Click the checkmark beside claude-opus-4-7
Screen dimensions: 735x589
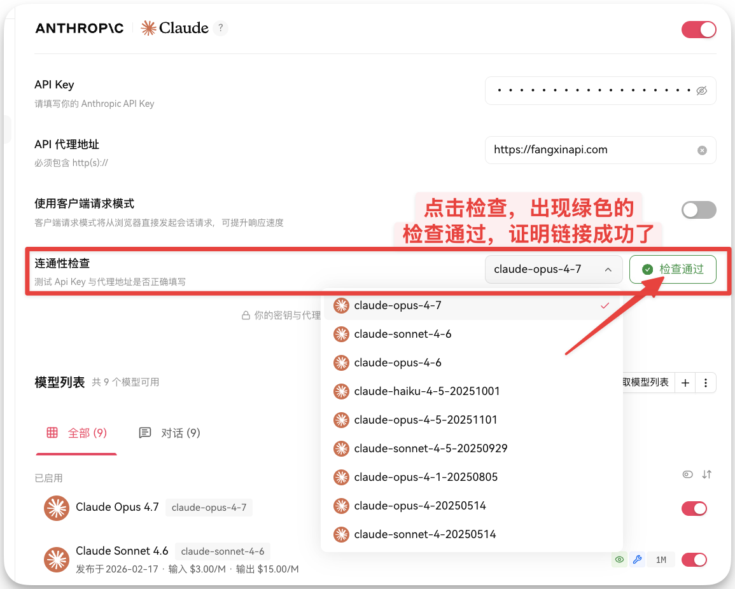(x=605, y=305)
